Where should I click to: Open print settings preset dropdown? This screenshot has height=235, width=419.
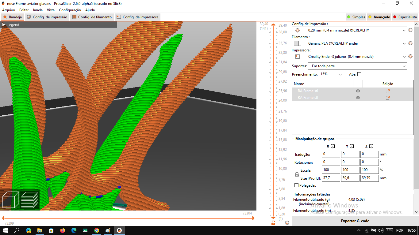click(x=349, y=30)
